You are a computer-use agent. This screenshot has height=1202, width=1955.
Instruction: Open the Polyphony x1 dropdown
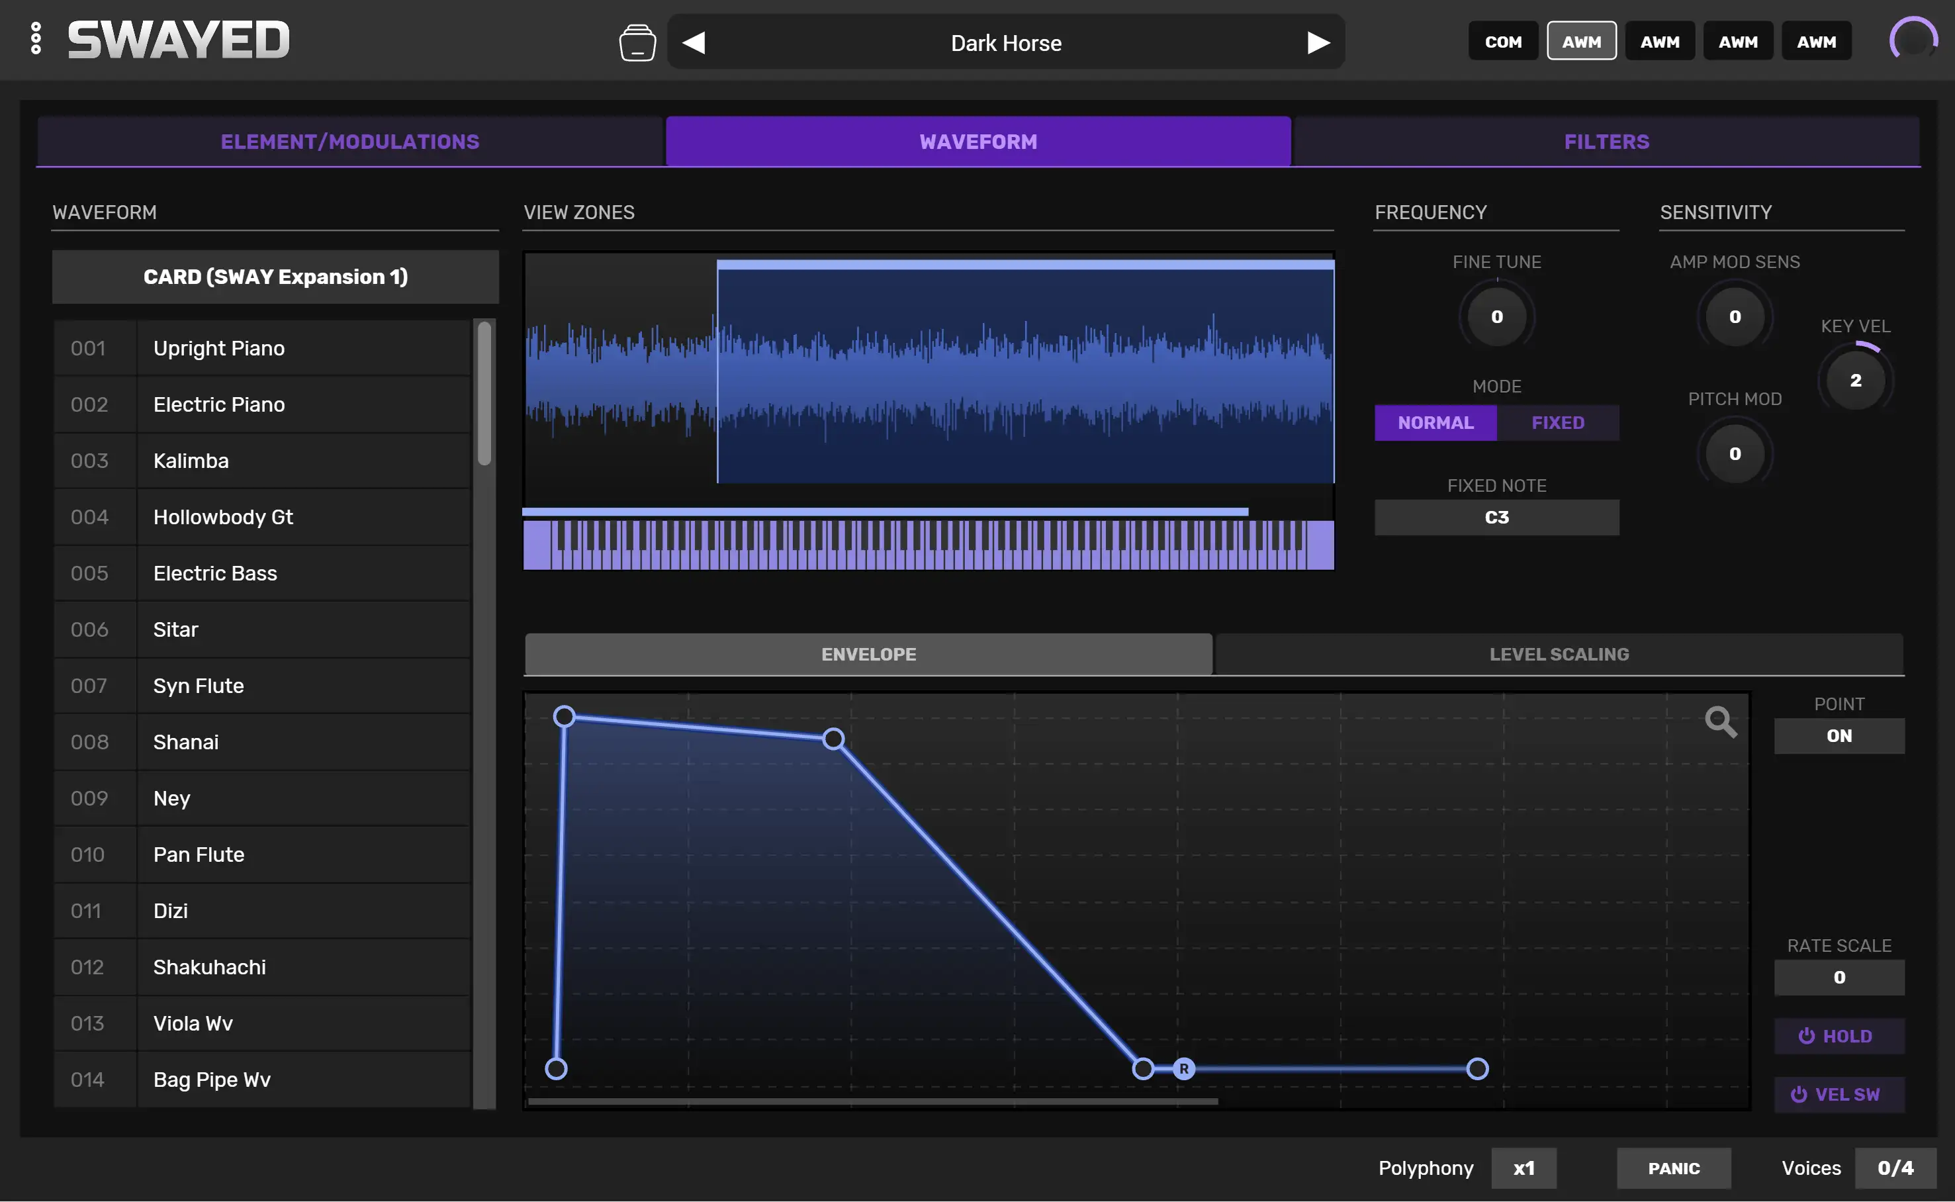1523,1168
